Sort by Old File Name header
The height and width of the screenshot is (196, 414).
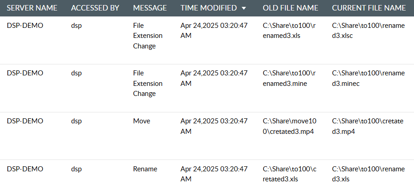[x=290, y=8]
